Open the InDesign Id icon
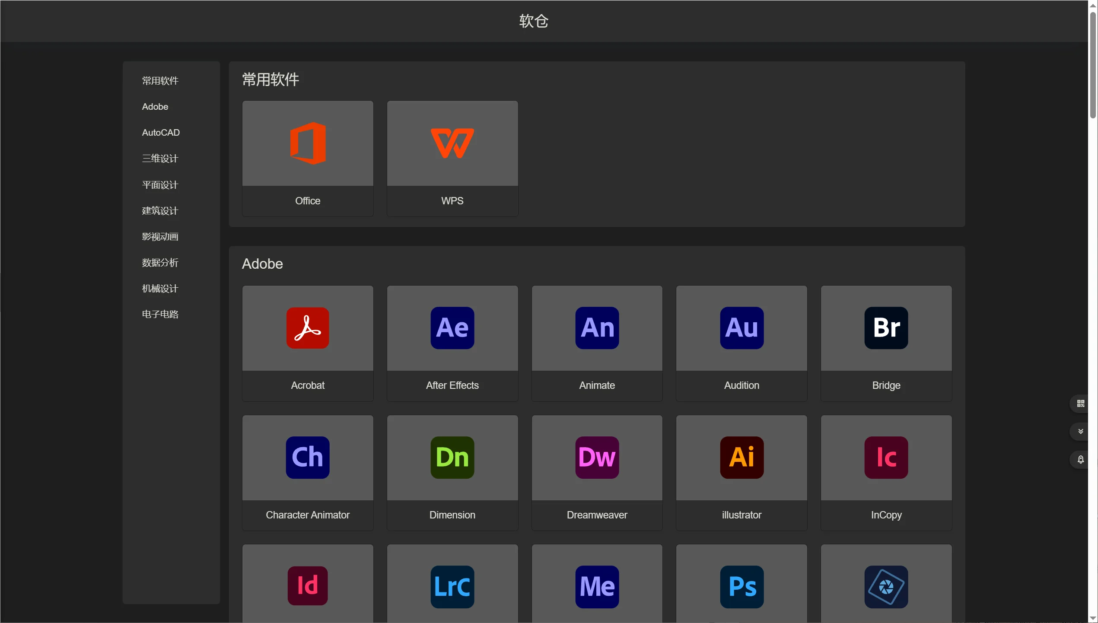Screen dimensions: 1098x623 coord(308,586)
